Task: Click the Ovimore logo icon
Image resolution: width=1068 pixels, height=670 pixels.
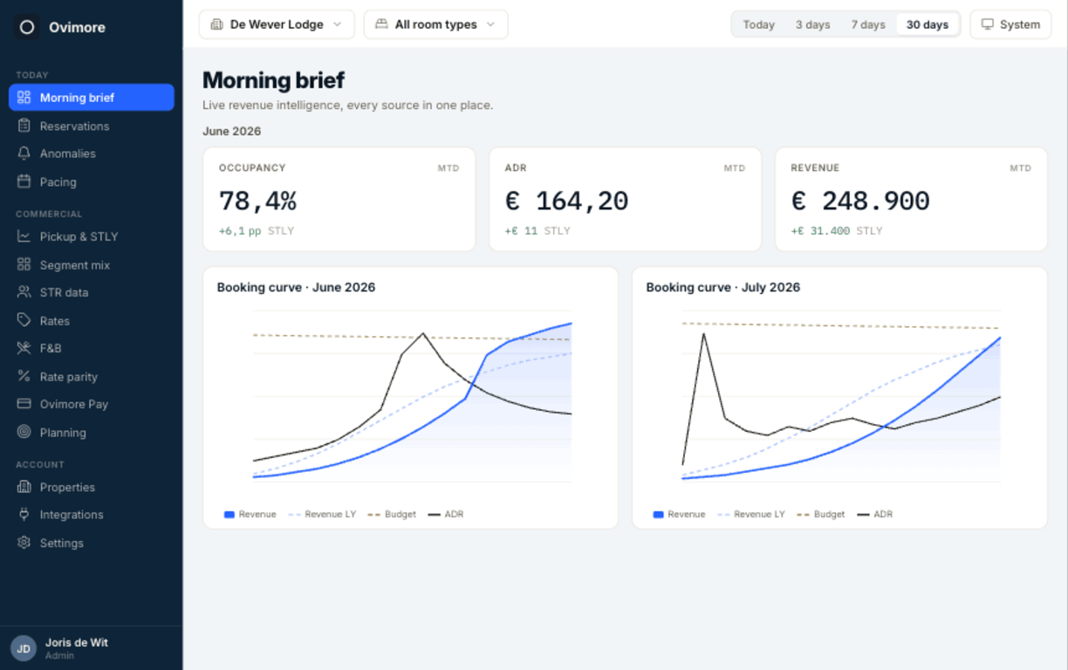Action: tap(27, 27)
